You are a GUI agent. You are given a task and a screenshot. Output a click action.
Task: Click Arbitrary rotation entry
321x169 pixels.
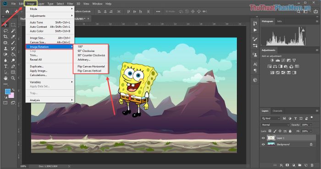(x=84, y=59)
